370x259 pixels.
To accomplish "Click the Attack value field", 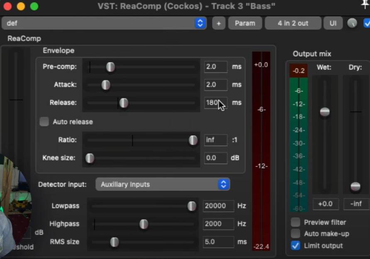I will click(x=216, y=85).
